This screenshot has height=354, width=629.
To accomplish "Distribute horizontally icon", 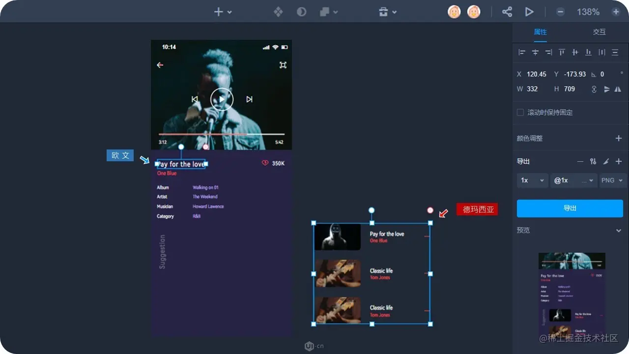I will coord(601,52).
